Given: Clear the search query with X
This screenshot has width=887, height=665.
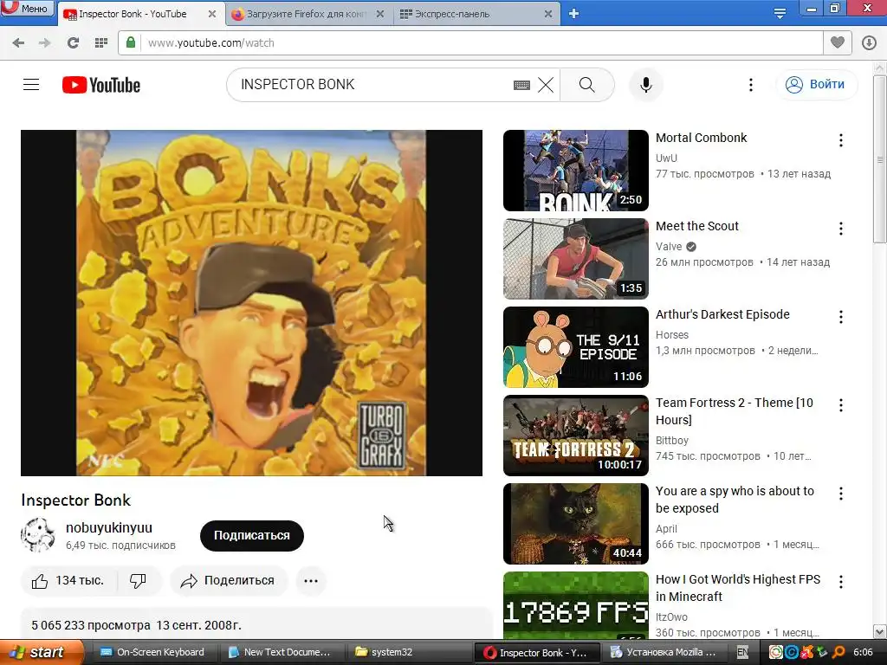Looking at the screenshot, I should [546, 85].
